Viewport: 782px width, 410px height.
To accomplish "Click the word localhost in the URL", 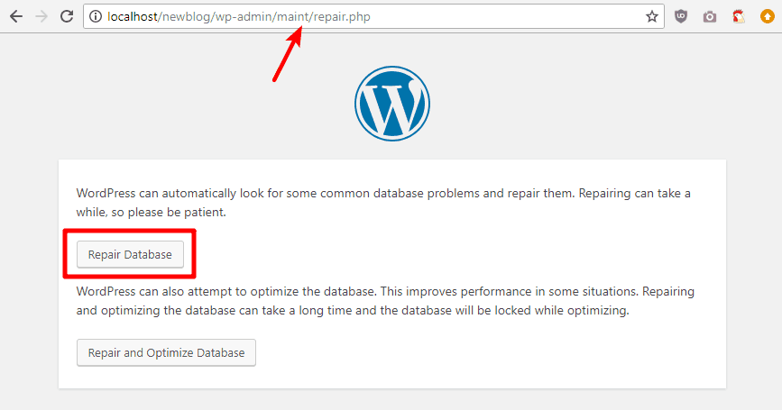I will [133, 16].
